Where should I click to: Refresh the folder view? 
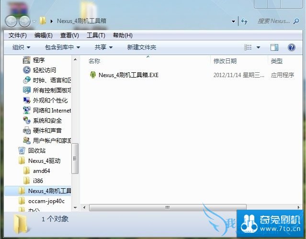click(x=244, y=21)
